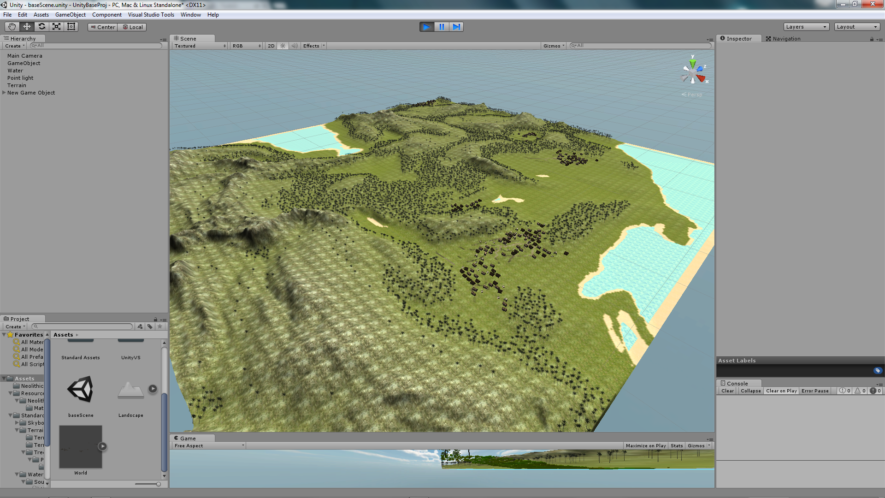Select the Scale tool
Screen dimensions: 885x498
tap(56, 27)
